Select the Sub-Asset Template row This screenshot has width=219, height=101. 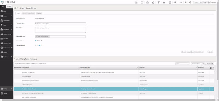(x=114, y=85)
